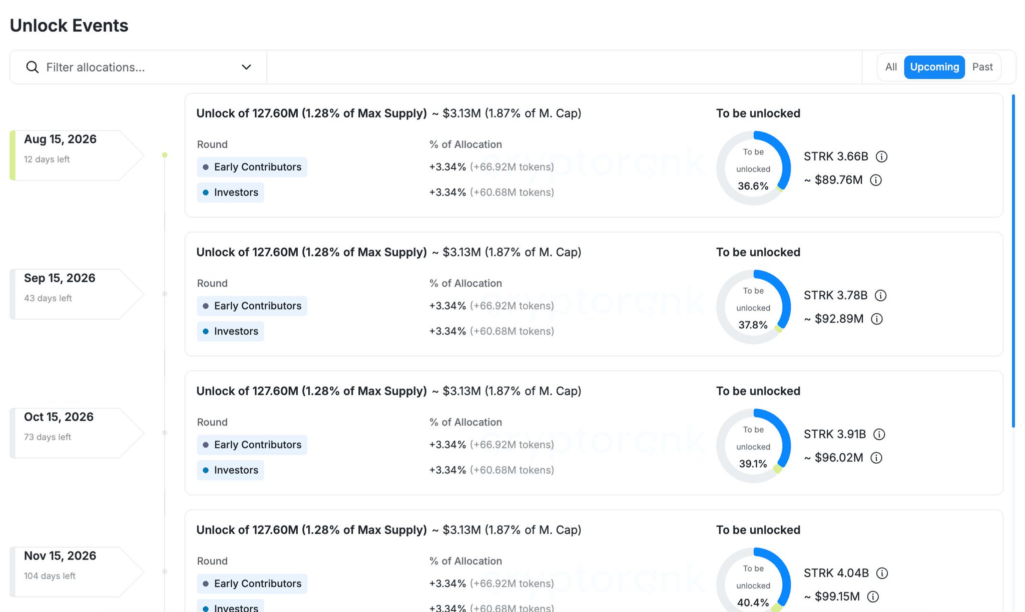
Task: Click info icon beside ~ $99.15M
Action: click(873, 596)
